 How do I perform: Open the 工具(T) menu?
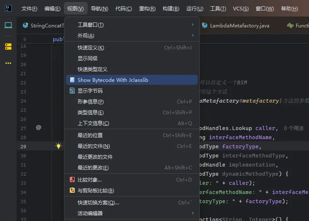click(218, 8)
